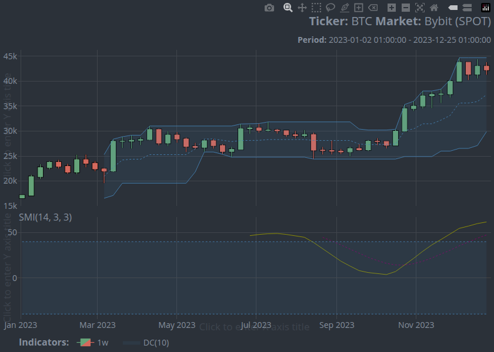Pick the draw line pen tool
This screenshot has height=352, width=494.
345,8
